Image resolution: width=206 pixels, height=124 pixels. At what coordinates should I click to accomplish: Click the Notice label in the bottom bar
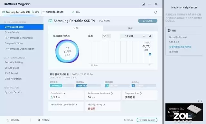click(x=46, y=120)
